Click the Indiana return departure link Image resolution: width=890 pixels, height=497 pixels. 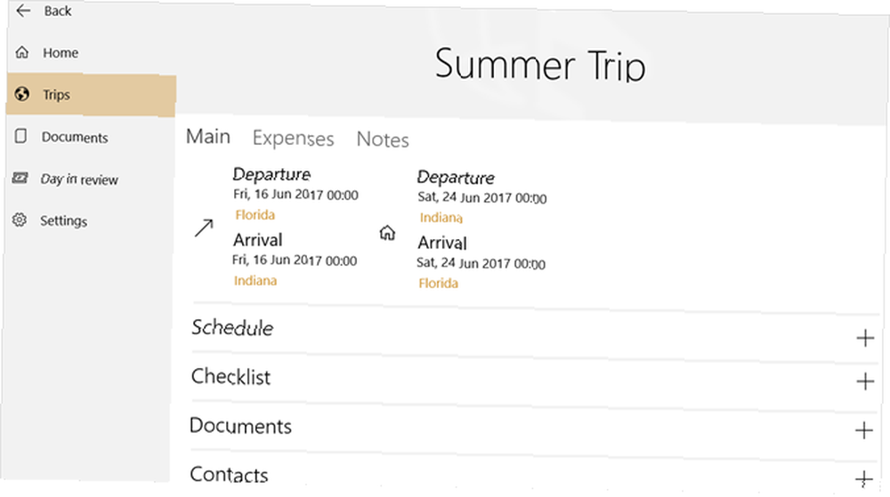pos(441,218)
